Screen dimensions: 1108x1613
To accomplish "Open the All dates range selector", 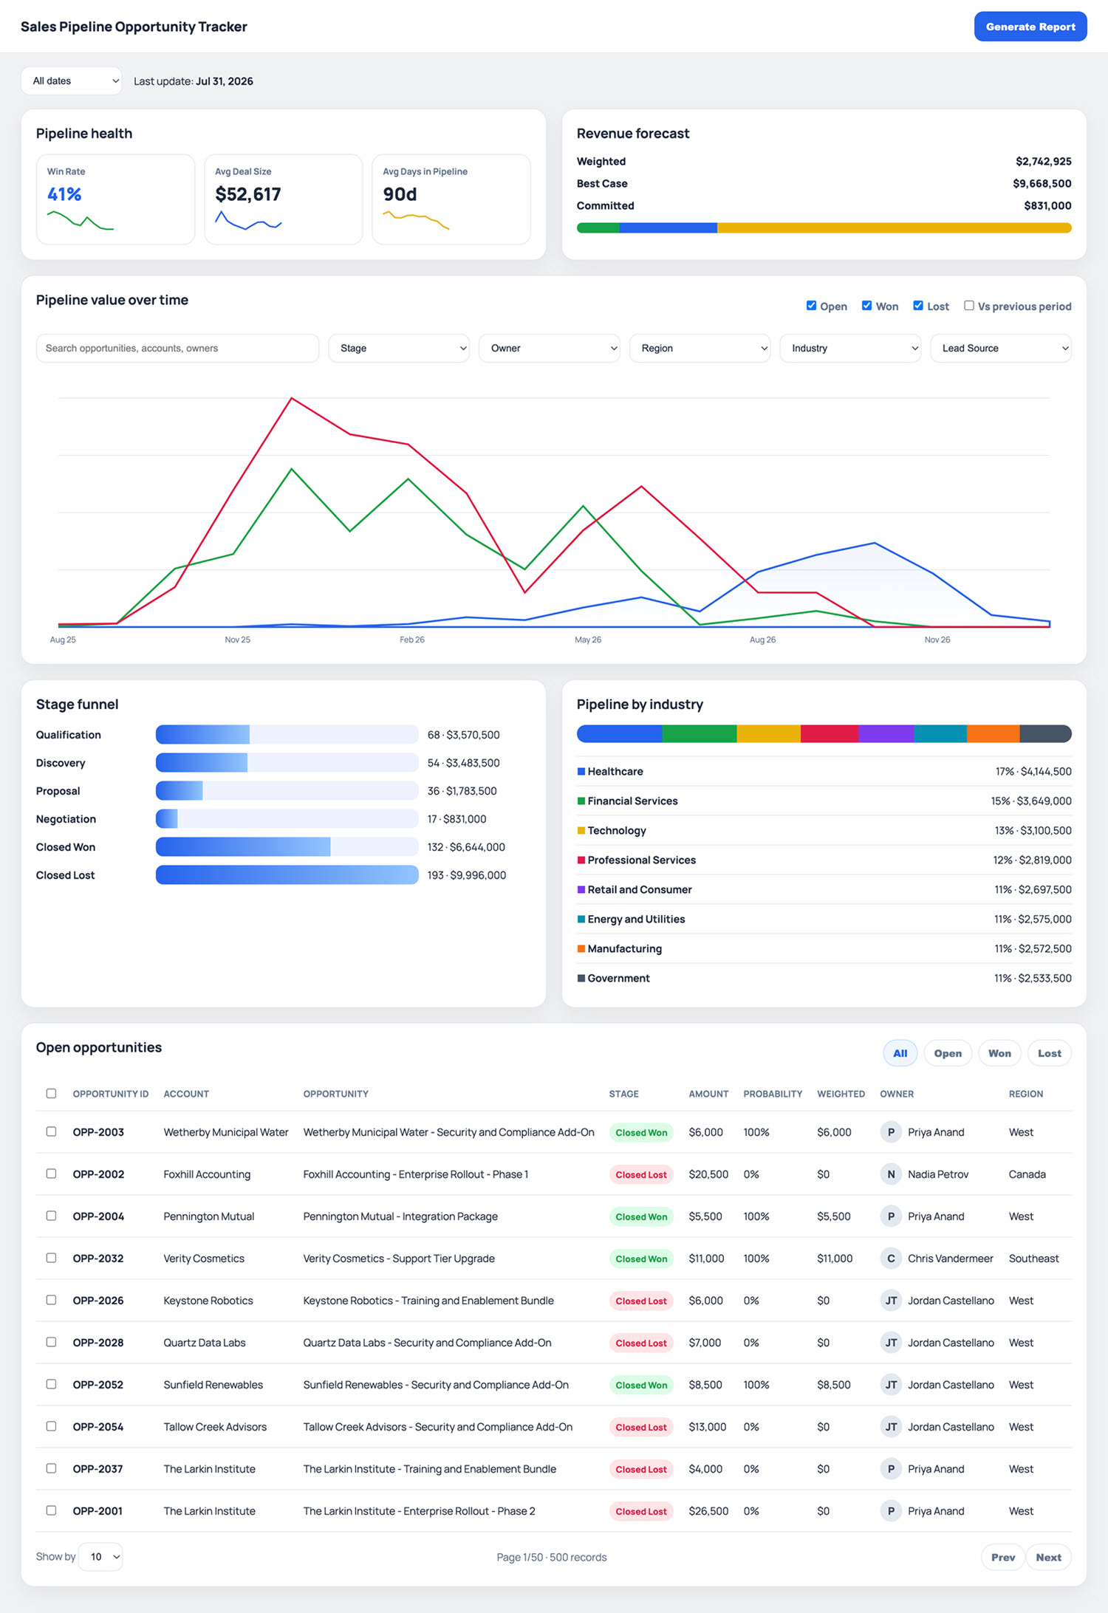I will pos(72,81).
